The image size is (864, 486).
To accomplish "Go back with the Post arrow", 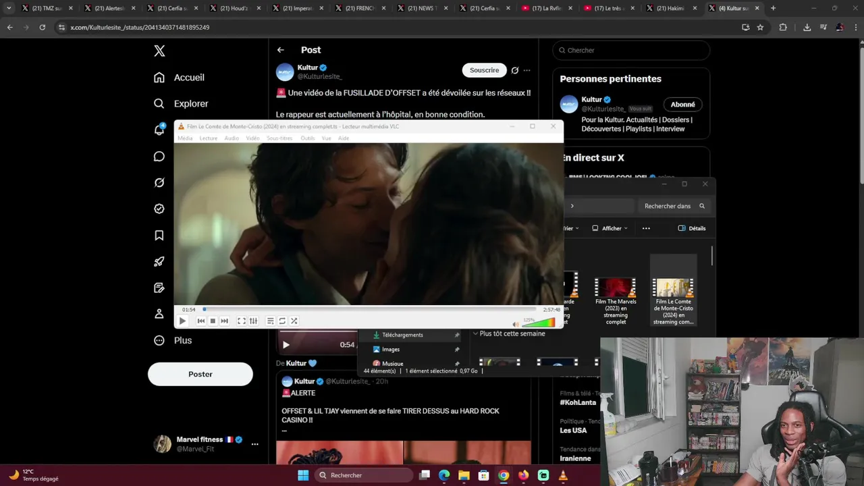I will coord(281,50).
